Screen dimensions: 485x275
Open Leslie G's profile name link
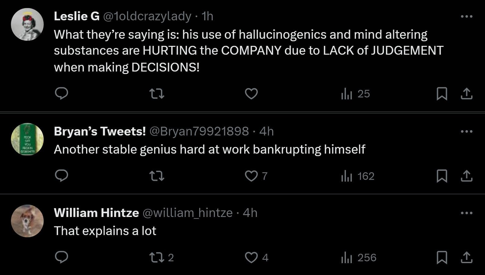pyautogui.click(x=77, y=16)
